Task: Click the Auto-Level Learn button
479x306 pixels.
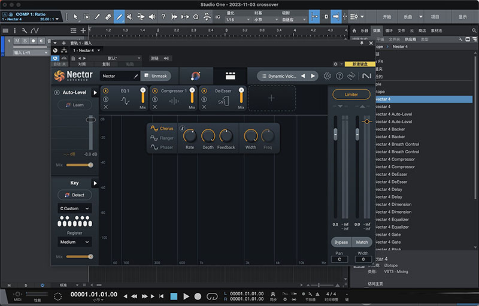Action: (x=75, y=105)
